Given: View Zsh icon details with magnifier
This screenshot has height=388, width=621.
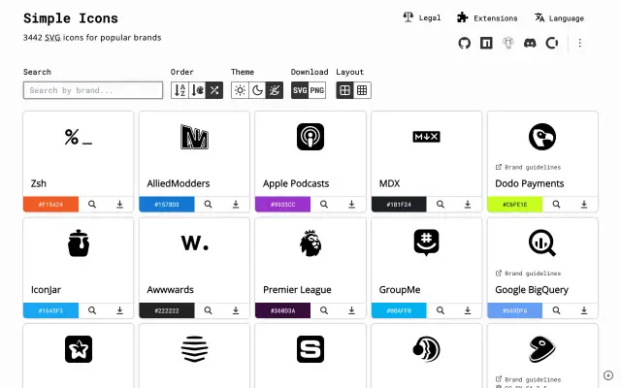Looking at the screenshot, I should tap(92, 205).
